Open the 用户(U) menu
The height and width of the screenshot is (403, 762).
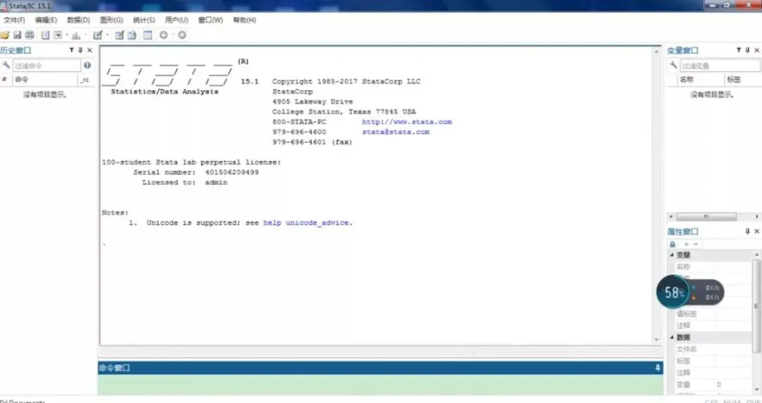(176, 20)
